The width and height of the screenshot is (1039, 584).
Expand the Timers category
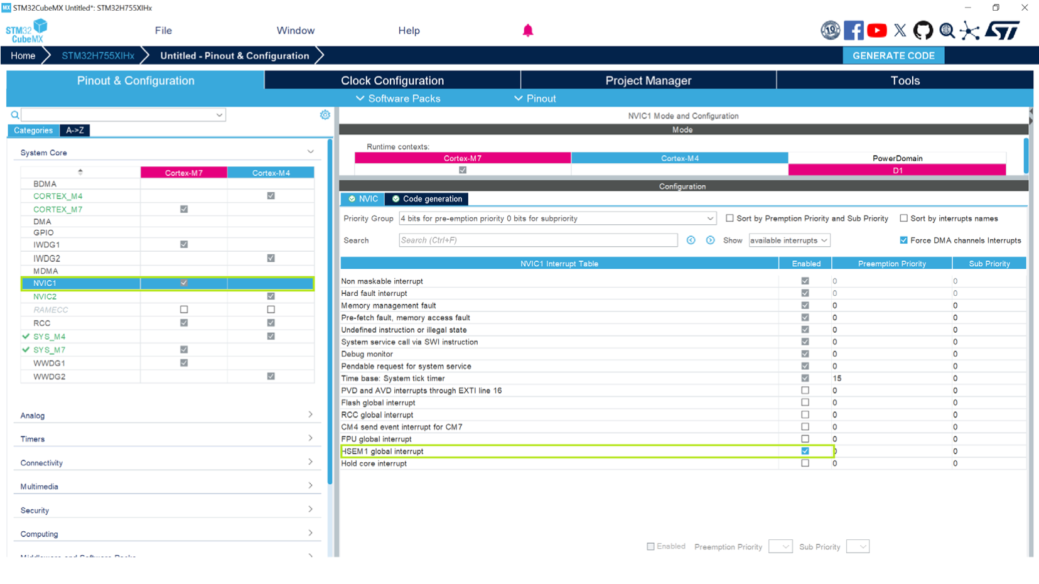pyautogui.click(x=310, y=438)
